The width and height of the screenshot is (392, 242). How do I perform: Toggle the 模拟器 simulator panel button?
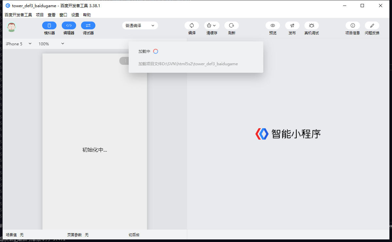pyautogui.click(x=49, y=25)
